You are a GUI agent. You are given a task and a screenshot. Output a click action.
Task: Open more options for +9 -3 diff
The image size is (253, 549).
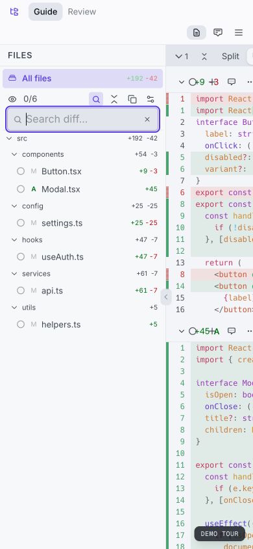pyautogui.click(x=249, y=82)
